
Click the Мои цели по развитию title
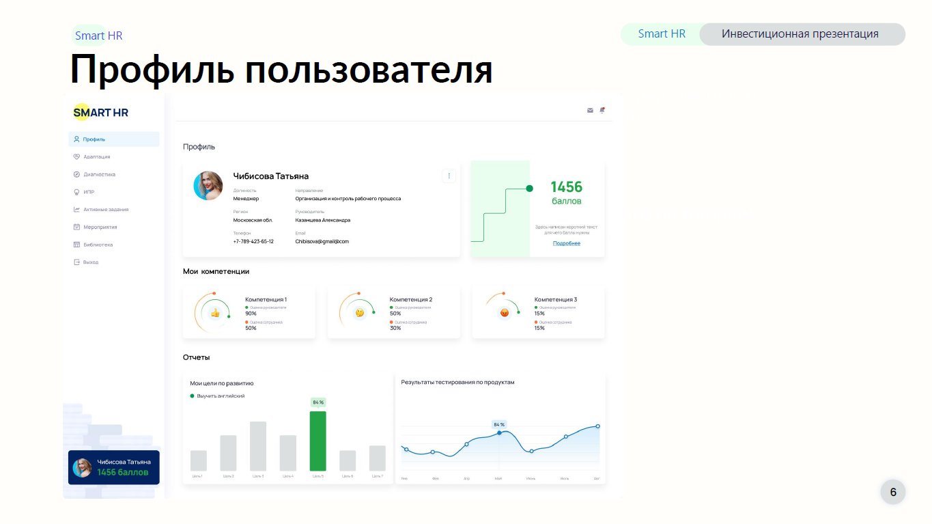222,383
